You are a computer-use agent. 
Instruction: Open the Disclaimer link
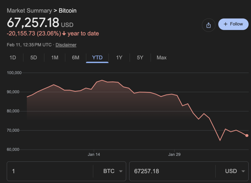tap(66, 45)
